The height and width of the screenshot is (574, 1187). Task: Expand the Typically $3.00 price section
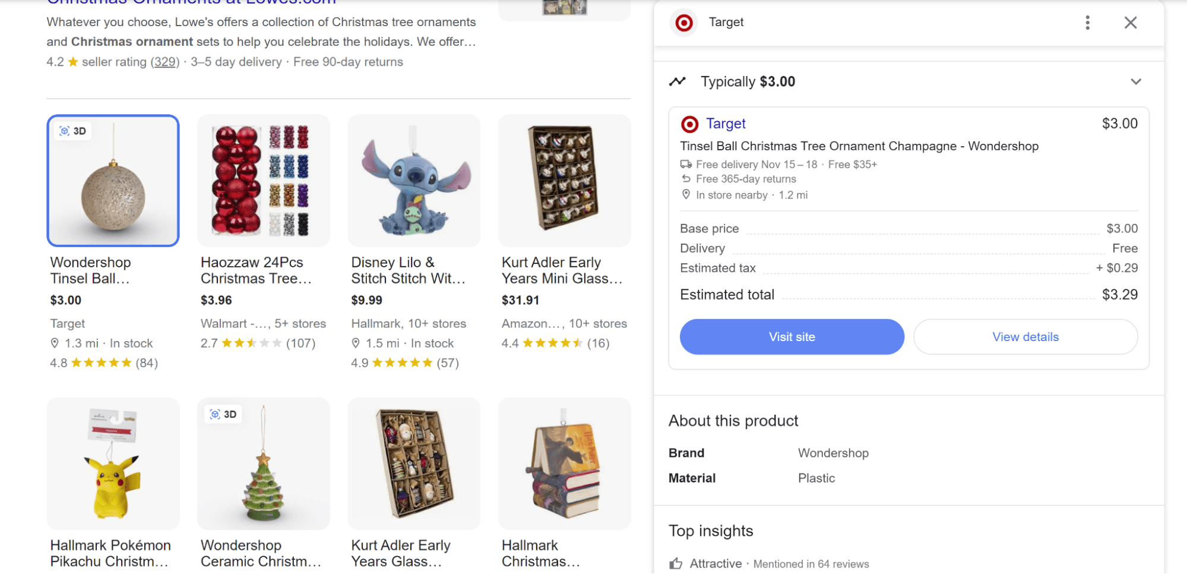pyautogui.click(x=1135, y=81)
